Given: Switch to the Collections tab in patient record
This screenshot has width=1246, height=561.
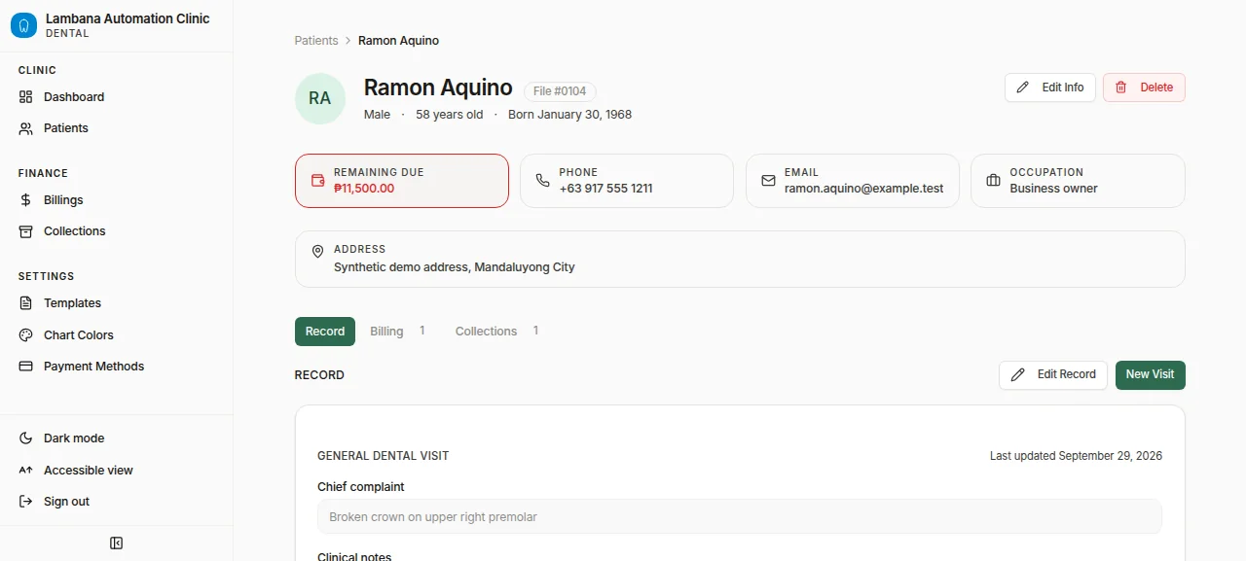Looking at the screenshot, I should tap(496, 332).
